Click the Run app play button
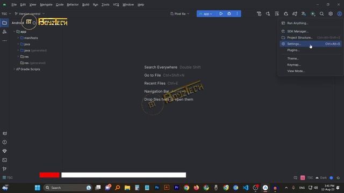 (221, 13)
